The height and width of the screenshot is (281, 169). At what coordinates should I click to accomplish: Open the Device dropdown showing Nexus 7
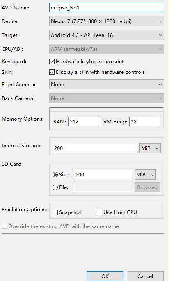(x=107, y=21)
